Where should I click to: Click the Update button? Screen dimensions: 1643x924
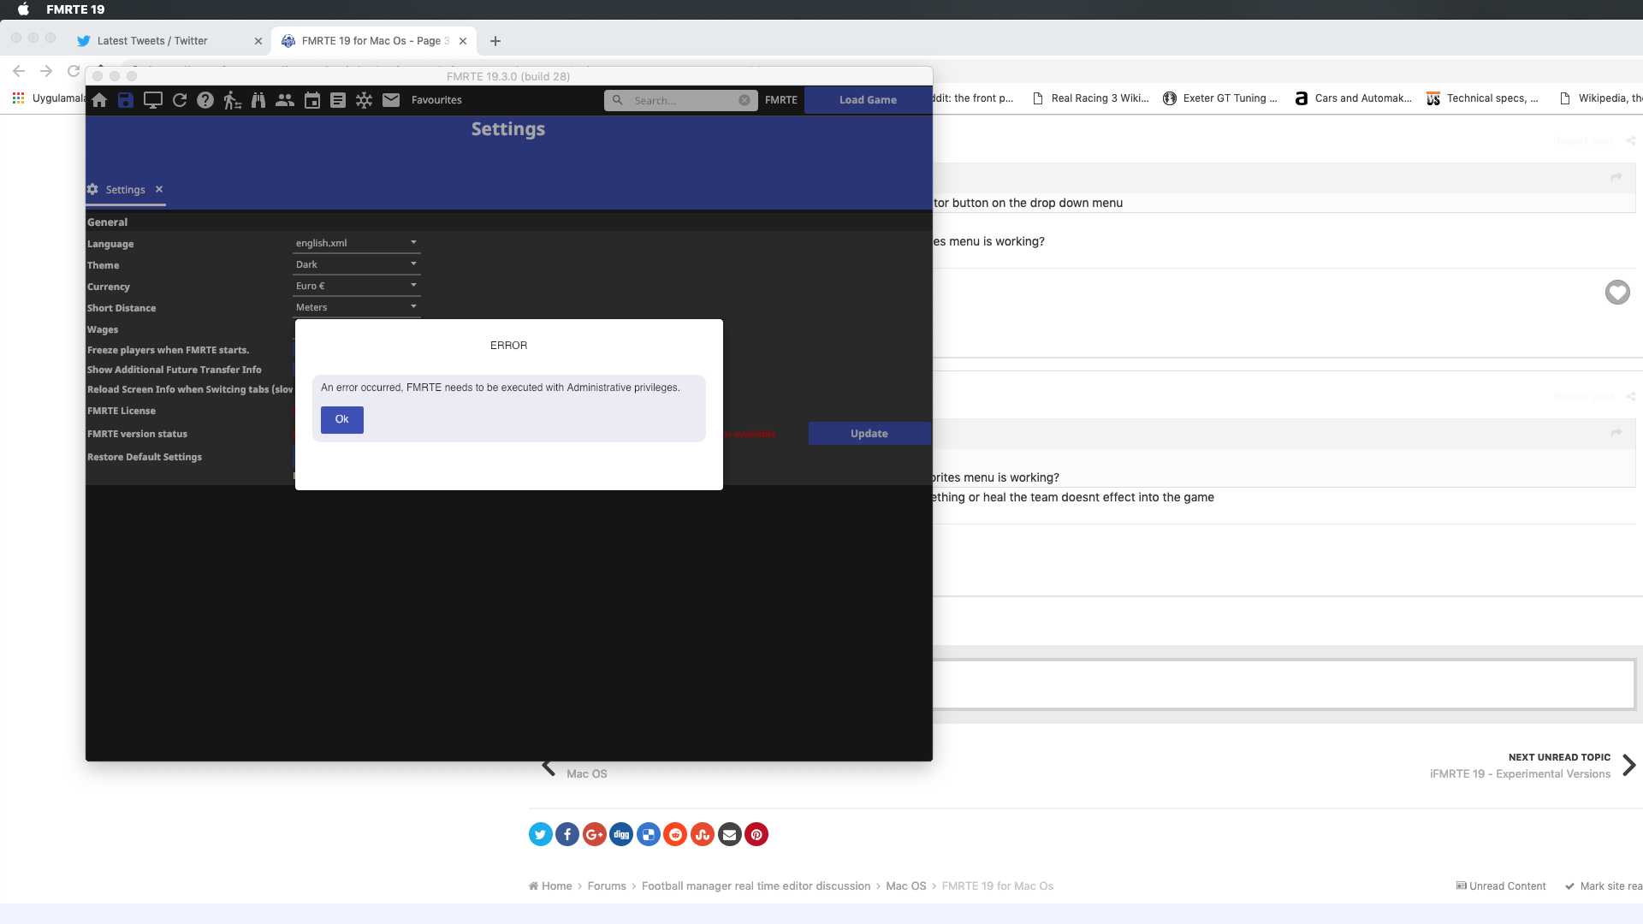click(x=869, y=434)
